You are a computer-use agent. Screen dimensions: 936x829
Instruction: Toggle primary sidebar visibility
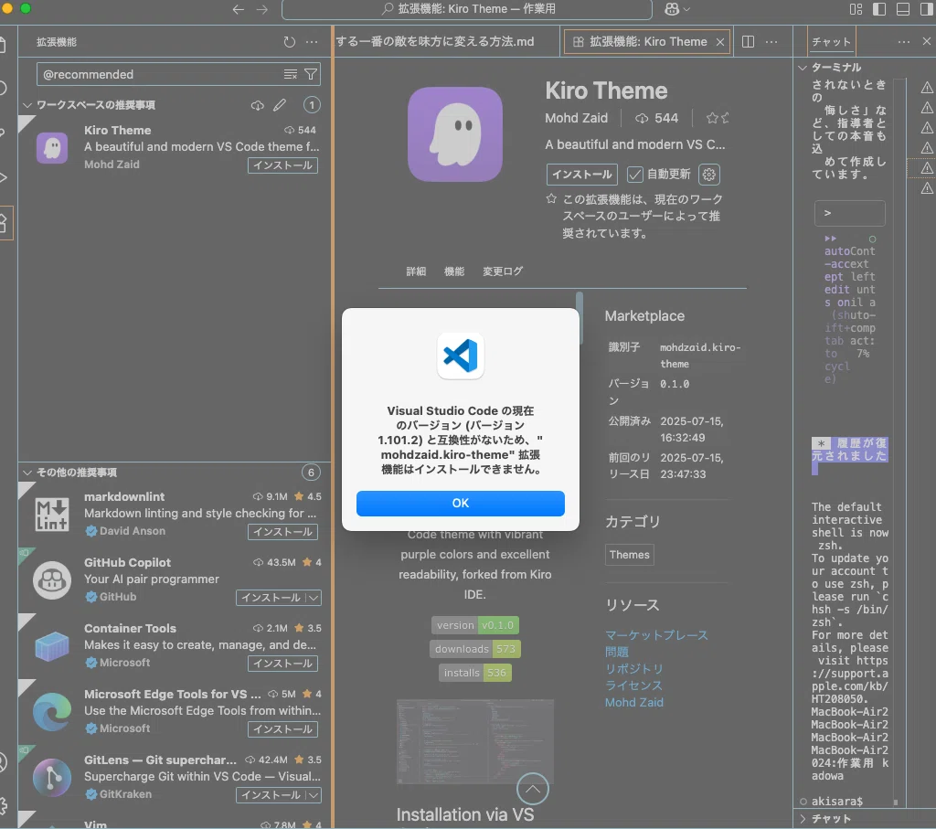(x=879, y=9)
